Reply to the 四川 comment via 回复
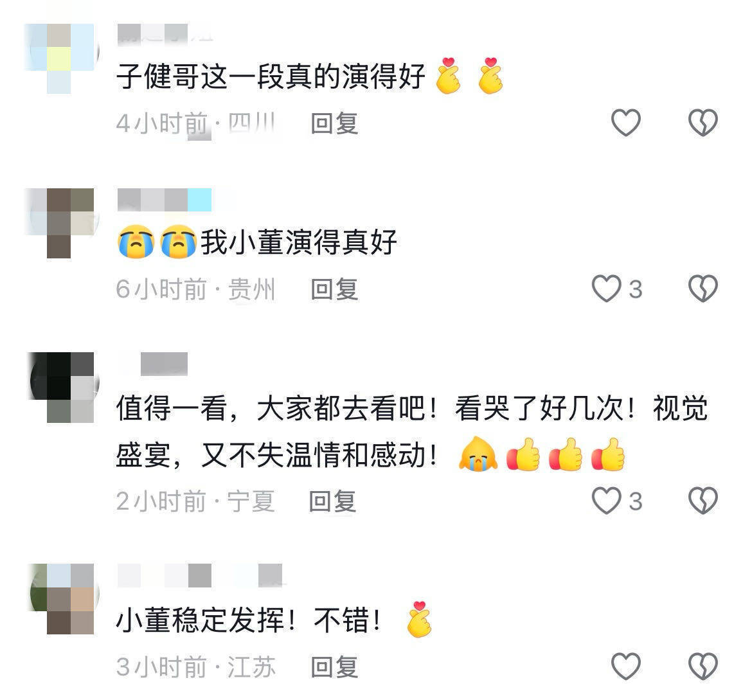This screenshot has width=752, height=698. click(x=334, y=123)
